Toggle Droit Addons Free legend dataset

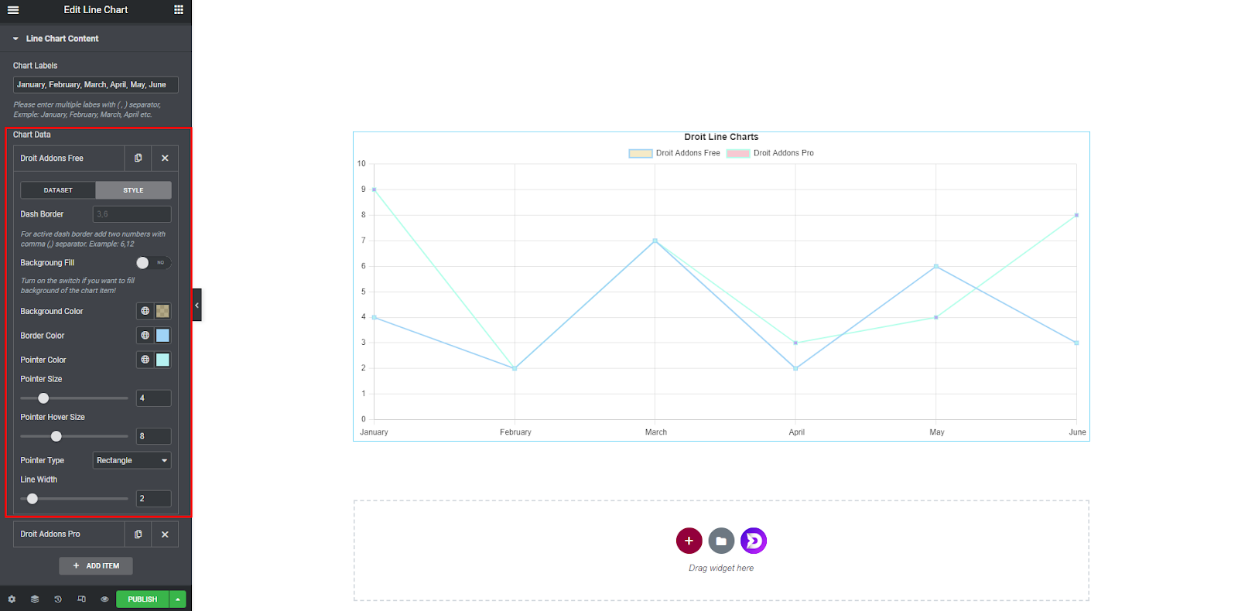point(675,153)
